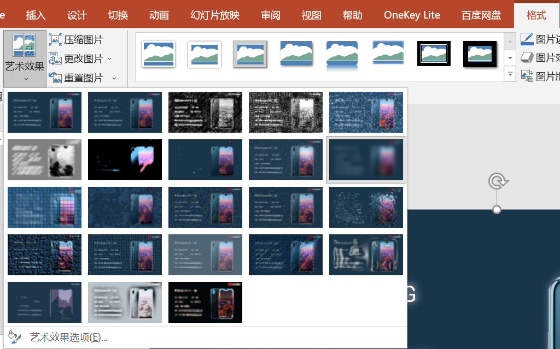Viewport: 560px width, 349px height.
Task: Apply sixth picture style with soft edges
Action: point(388,53)
